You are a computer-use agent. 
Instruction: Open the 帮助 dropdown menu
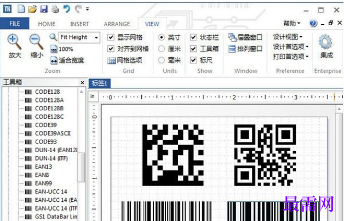(x=291, y=23)
